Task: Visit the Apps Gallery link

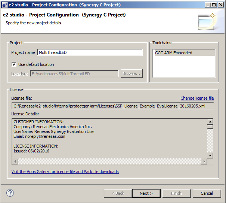Action: click(x=65, y=172)
